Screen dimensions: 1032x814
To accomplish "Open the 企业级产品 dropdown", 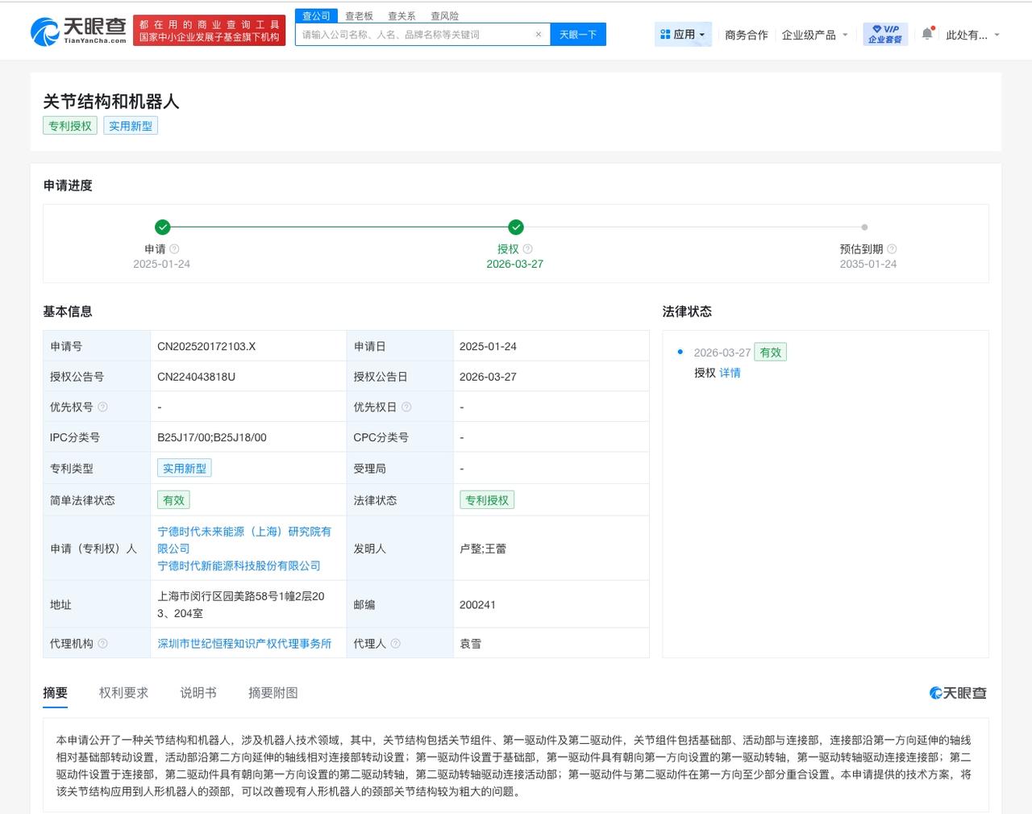I will point(815,35).
